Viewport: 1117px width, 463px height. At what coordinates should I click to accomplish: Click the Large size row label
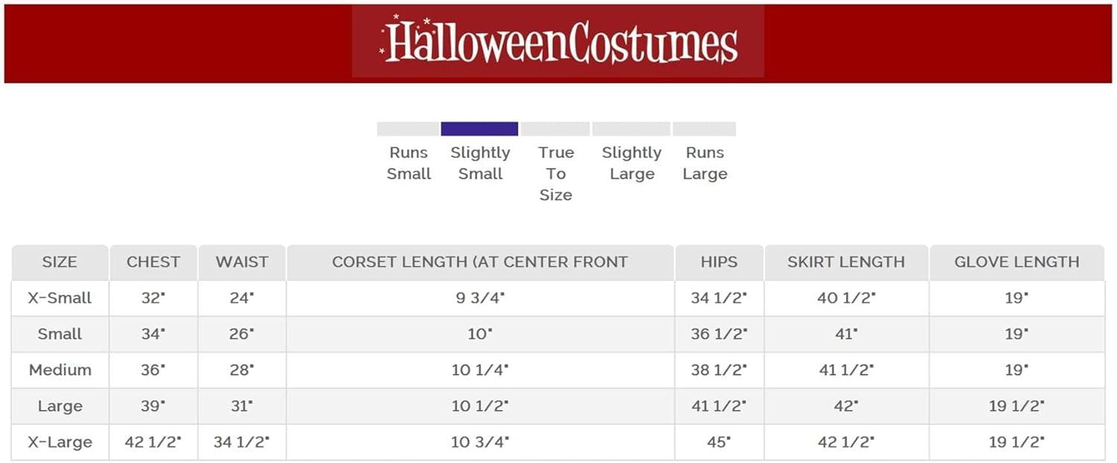pyautogui.click(x=60, y=406)
